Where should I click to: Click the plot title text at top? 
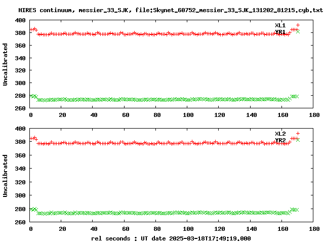point(171,10)
